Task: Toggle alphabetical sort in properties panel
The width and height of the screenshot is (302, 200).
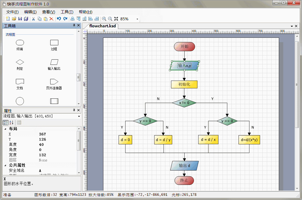Action: [11, 123]
